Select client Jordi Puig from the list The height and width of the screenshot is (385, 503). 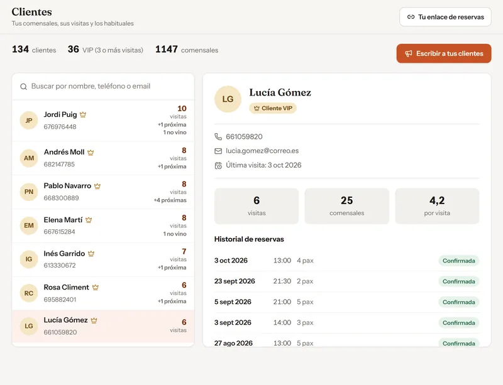coord(103,121)
